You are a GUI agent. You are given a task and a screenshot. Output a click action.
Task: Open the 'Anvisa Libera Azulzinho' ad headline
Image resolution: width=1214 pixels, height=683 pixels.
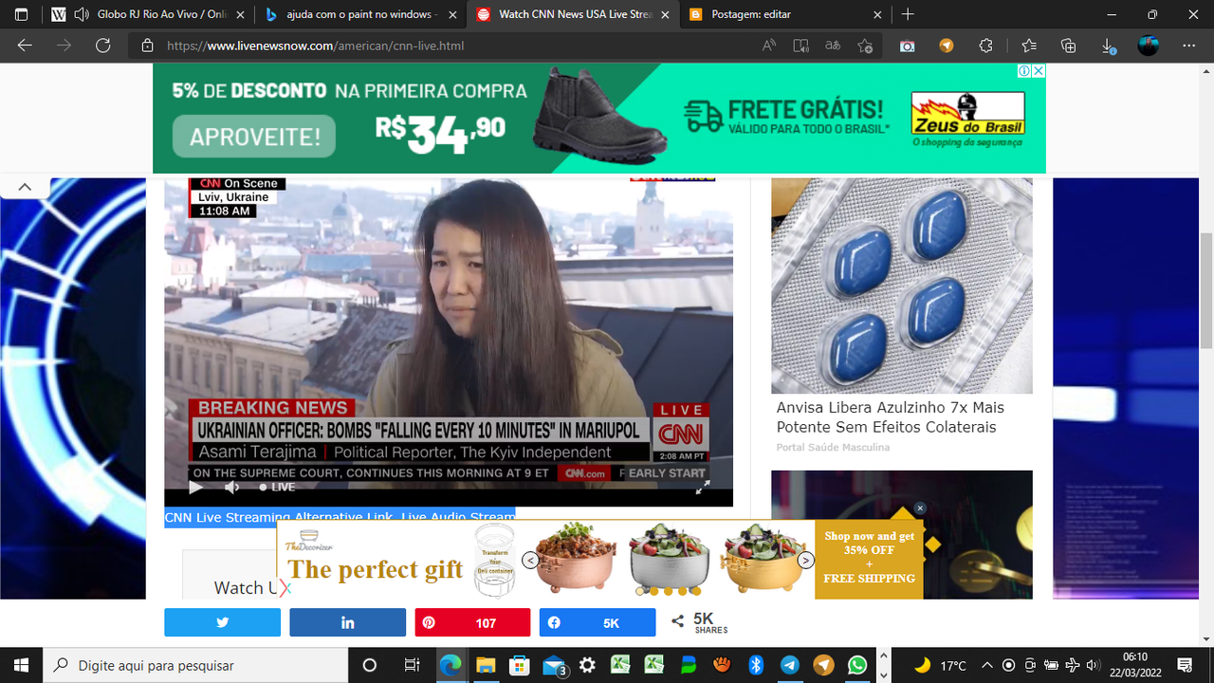pos(890,417)
